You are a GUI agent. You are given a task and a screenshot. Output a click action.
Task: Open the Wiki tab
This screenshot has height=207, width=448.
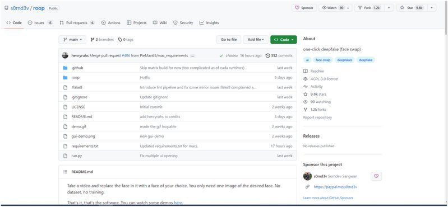click(x=160, y=23)
